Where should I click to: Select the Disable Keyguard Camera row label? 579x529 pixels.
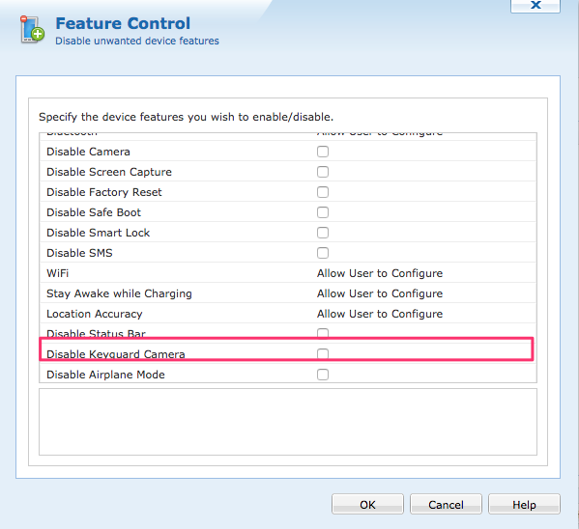click(x=116, y=354)
